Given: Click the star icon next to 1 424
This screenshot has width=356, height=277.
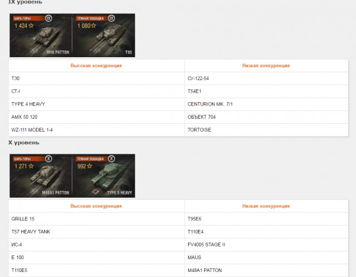Looking at the screenshot, I should click(x=31, y=26).
